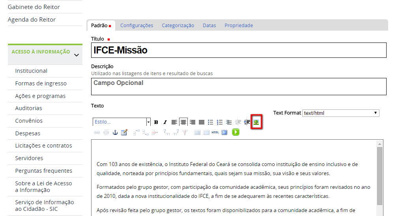Open the Text Format text/html dropdown
The height and width of the screenshot is (216, 415).
[x=340, y=113]
